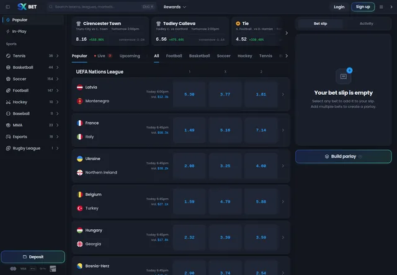Show more sport filter tabs arrow
This screenshot has height=275, width=397.
(x=287, y=56)
